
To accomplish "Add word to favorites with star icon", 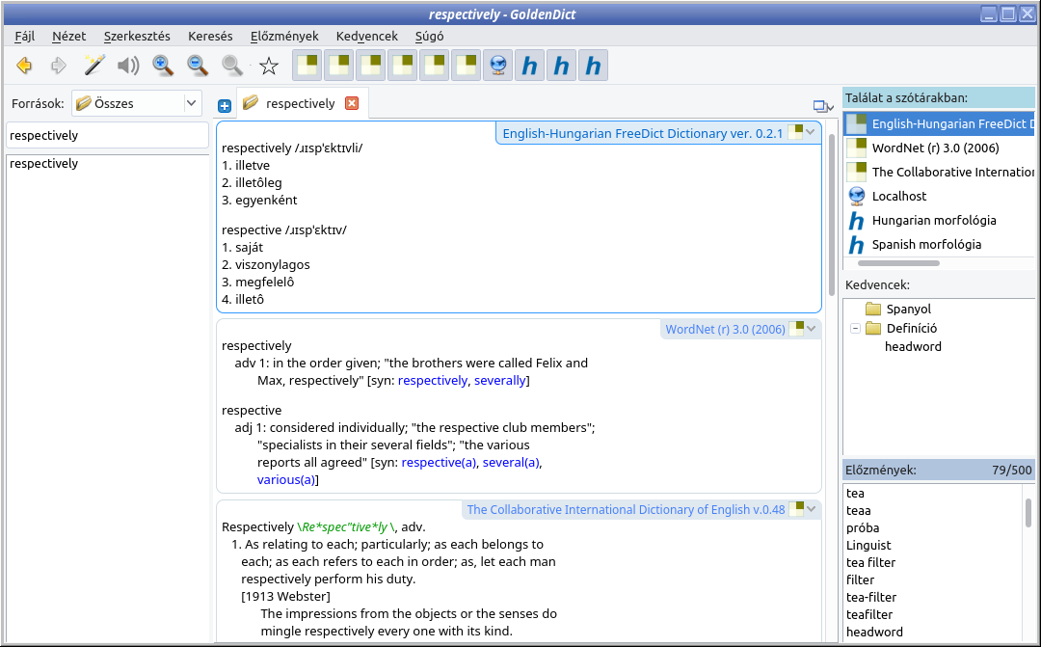I will point(269,66).
